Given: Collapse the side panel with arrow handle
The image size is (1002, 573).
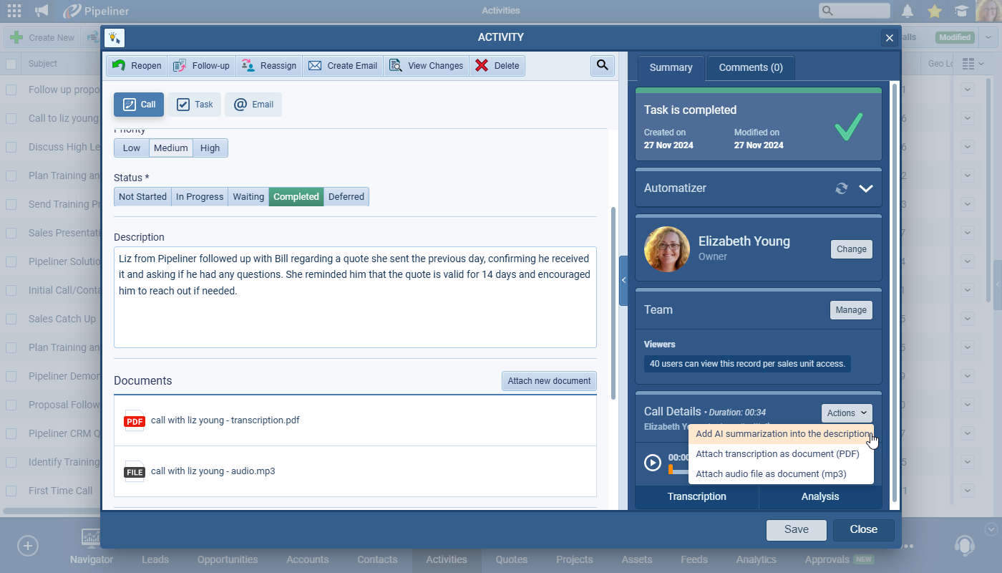Looking at the screenshot, I should [x=623, y=280].
